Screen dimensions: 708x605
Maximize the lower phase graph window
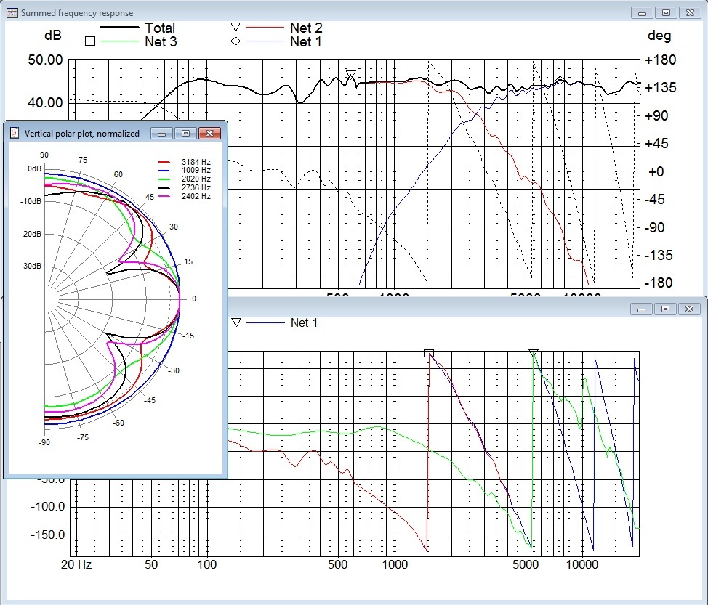tap(665, 309)
